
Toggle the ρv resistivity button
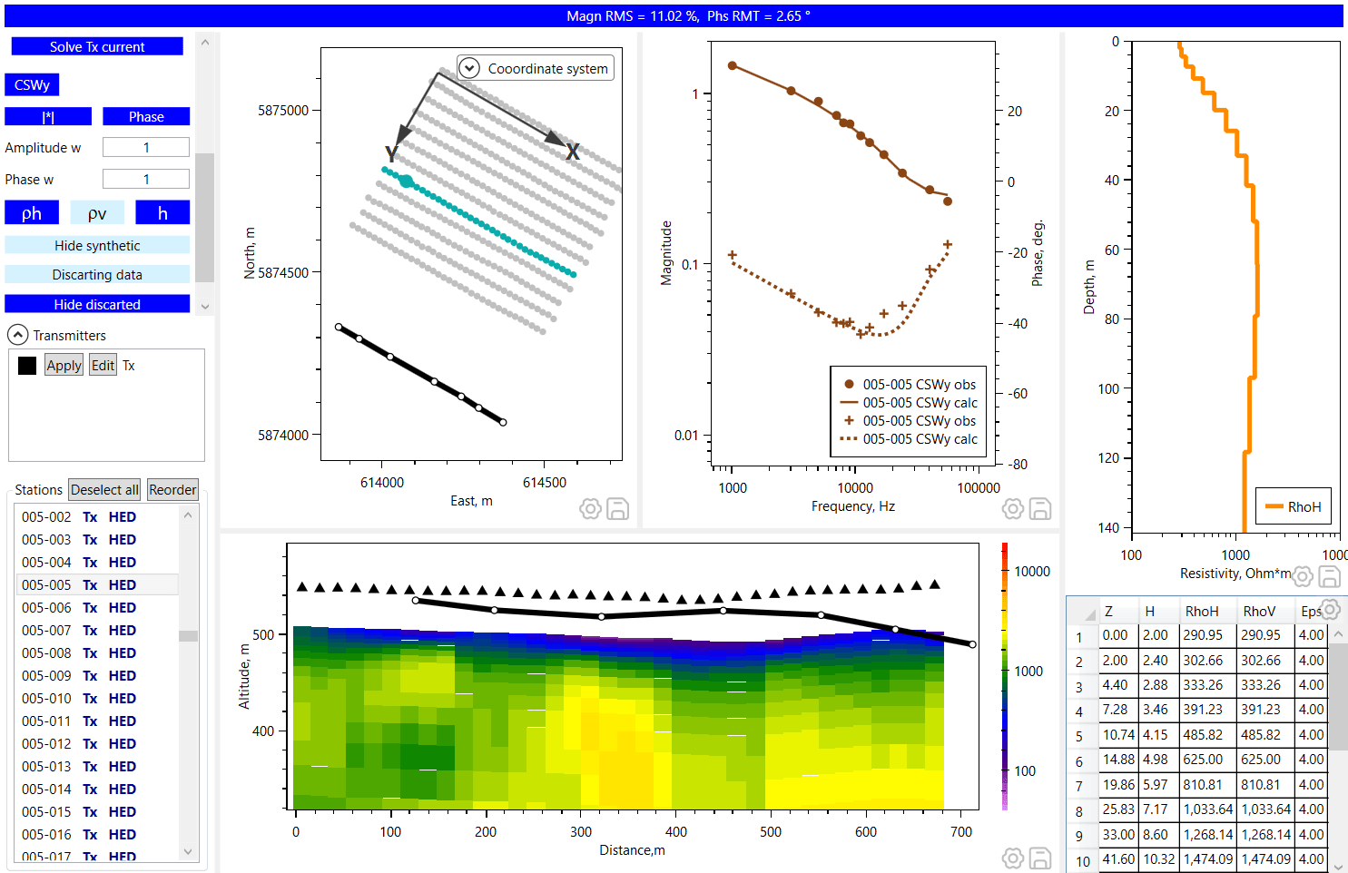(97, 212)
